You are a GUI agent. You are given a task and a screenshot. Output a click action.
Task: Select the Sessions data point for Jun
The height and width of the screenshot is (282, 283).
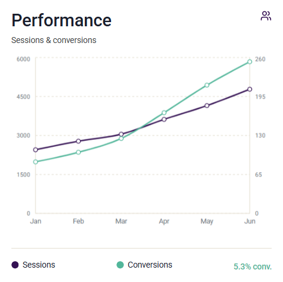click(x=250, y=89)
